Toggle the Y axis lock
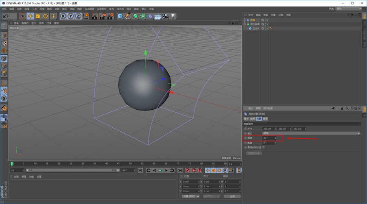 (x=71, y=16)
